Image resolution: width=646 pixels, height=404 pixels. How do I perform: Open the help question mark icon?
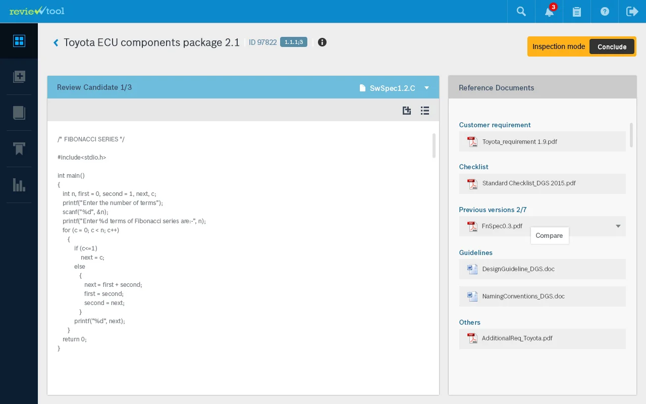coord(605,11)
